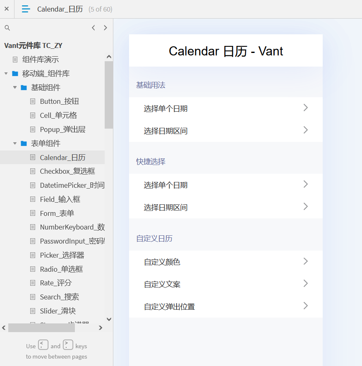The height and width of the screenshot is (366, 362).
Task: Collapse the 基础组件 folder arrow
Action: click(x=15, y=88)
